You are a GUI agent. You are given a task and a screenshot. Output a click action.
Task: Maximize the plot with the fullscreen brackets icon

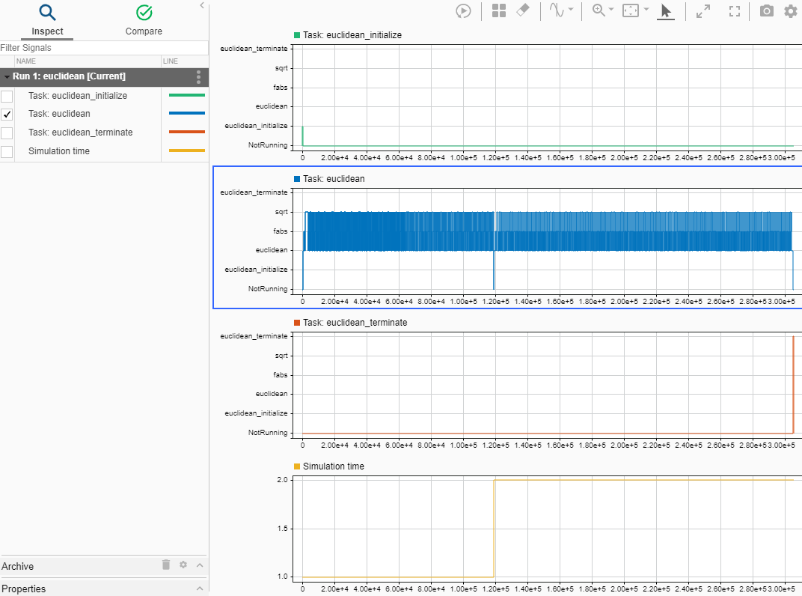point(735,11)
